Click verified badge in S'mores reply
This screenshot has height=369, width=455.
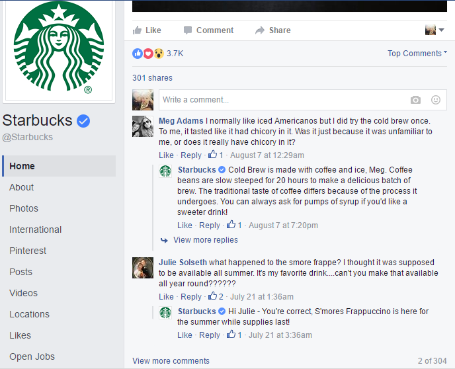pyautogui.click(x=222, y=311)
